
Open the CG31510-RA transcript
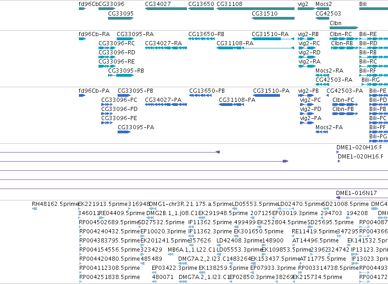click(x=273, y=39)
